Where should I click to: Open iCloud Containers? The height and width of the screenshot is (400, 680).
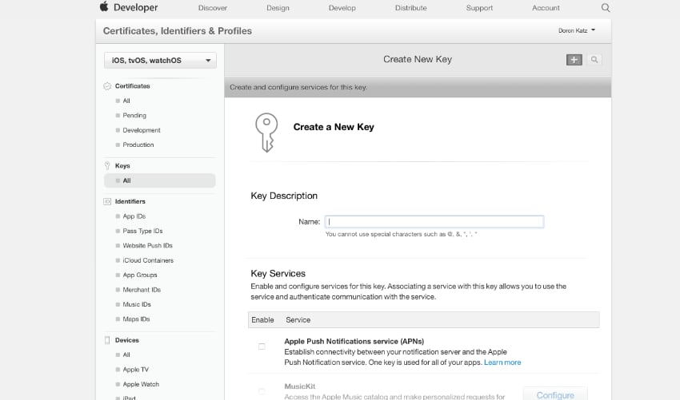pos(148,260)
